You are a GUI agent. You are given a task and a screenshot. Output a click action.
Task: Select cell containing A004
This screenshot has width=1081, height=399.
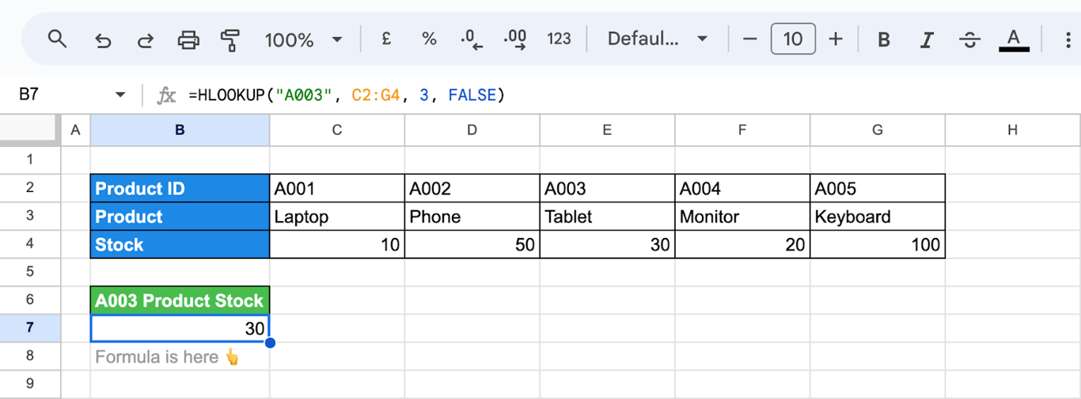coord(742,188)
